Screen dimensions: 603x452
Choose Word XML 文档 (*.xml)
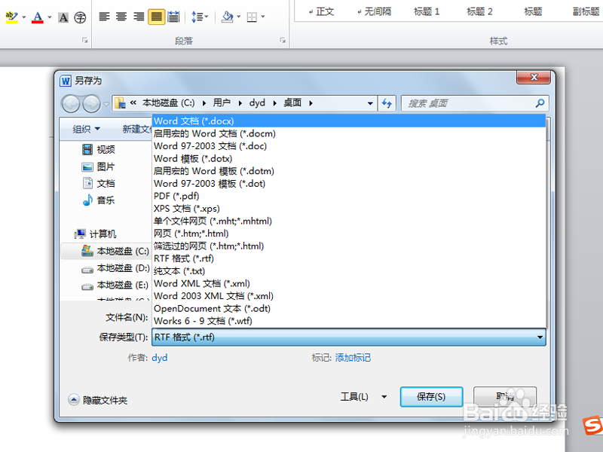coord(349,284)
